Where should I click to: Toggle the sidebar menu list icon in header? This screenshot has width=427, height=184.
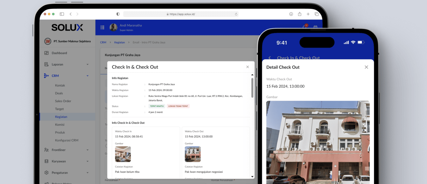point(102,27)
